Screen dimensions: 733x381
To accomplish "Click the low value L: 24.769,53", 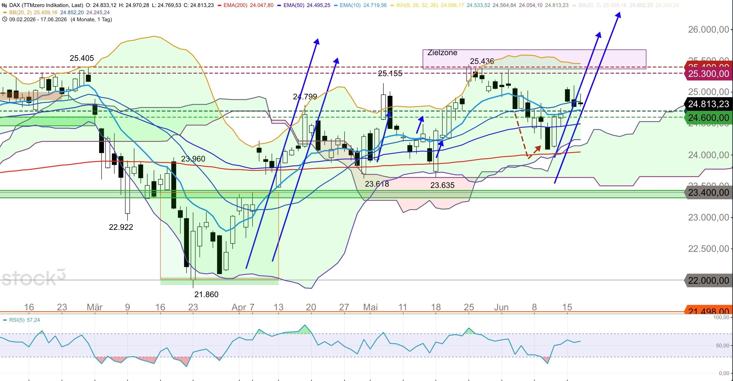I will (x=167, y=5).
